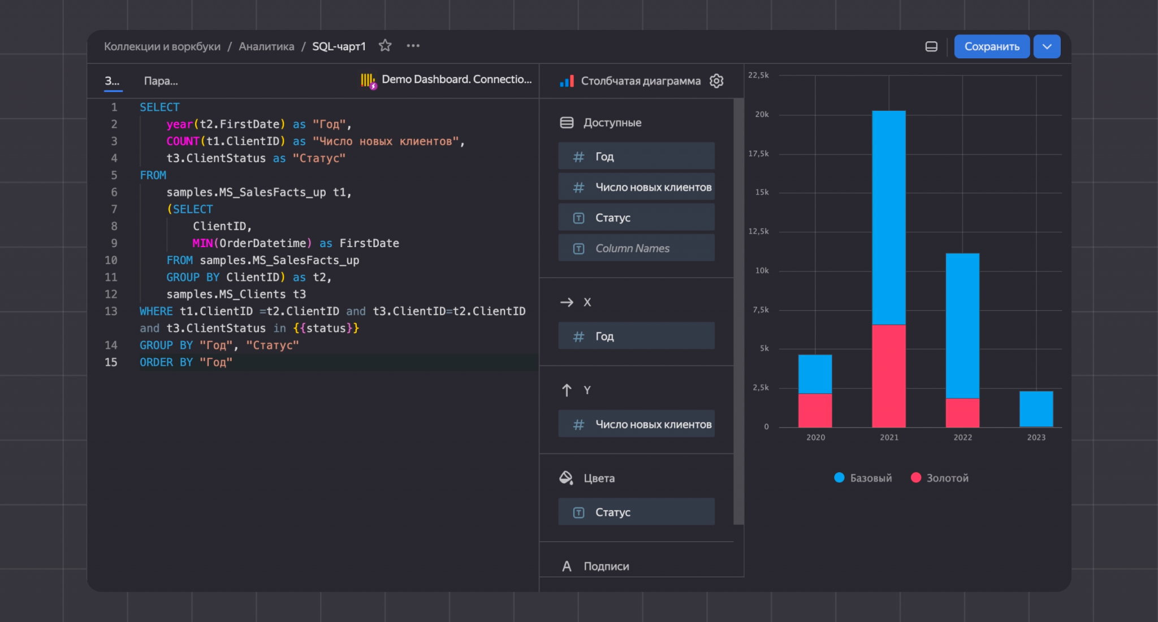Open chart settings gear icon

point(716,81)
